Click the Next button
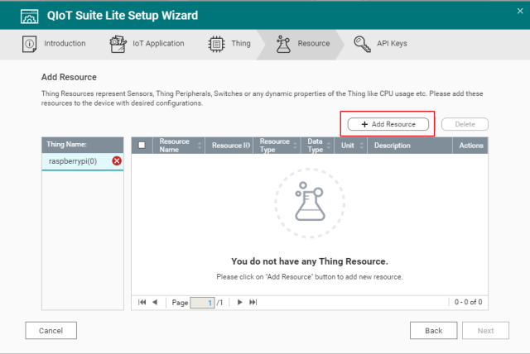530x354 pixels. pyautogui.click(x=485, y=330)
